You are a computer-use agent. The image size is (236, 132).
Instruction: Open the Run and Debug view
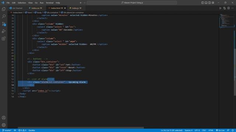point(4,31)
